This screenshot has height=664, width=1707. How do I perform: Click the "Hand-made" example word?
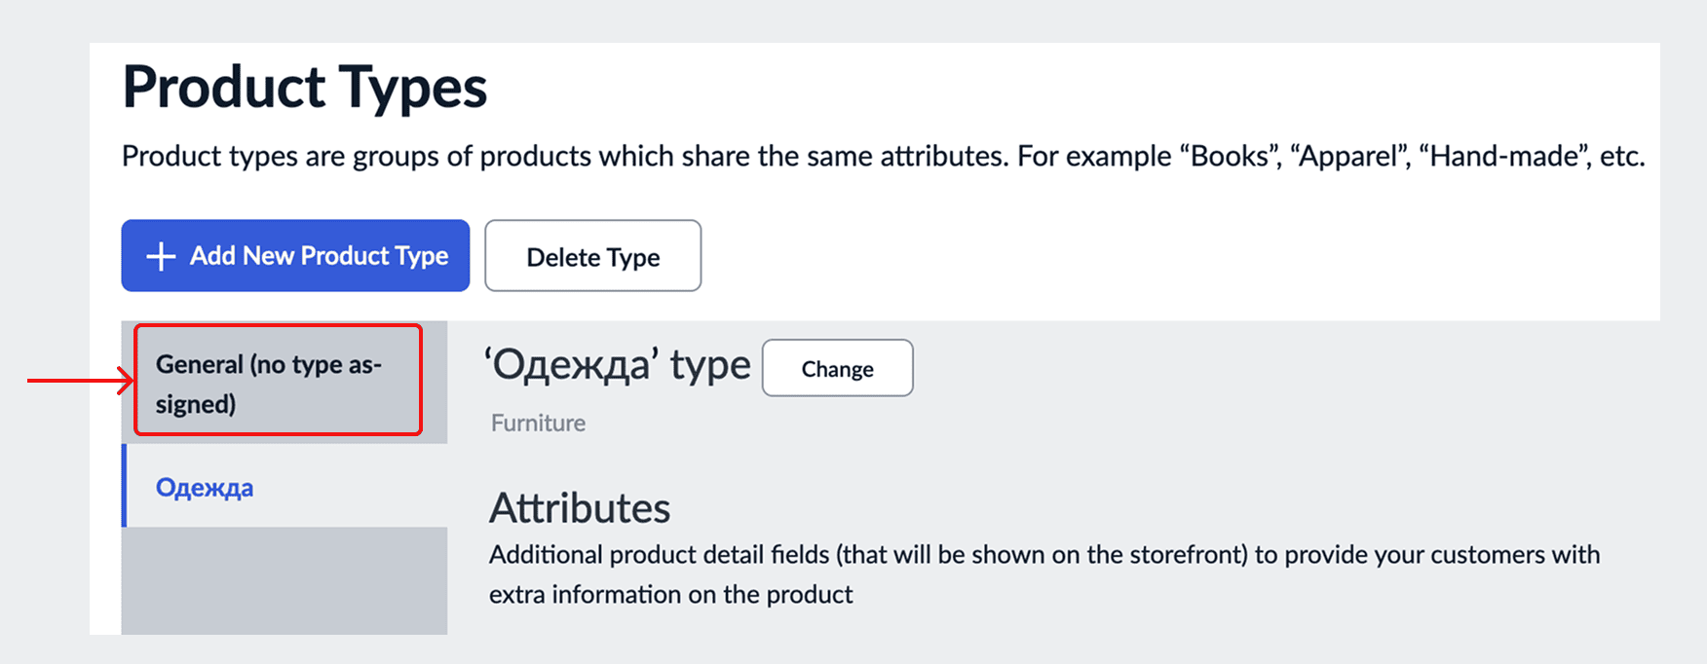click(x=1503, y=157)
